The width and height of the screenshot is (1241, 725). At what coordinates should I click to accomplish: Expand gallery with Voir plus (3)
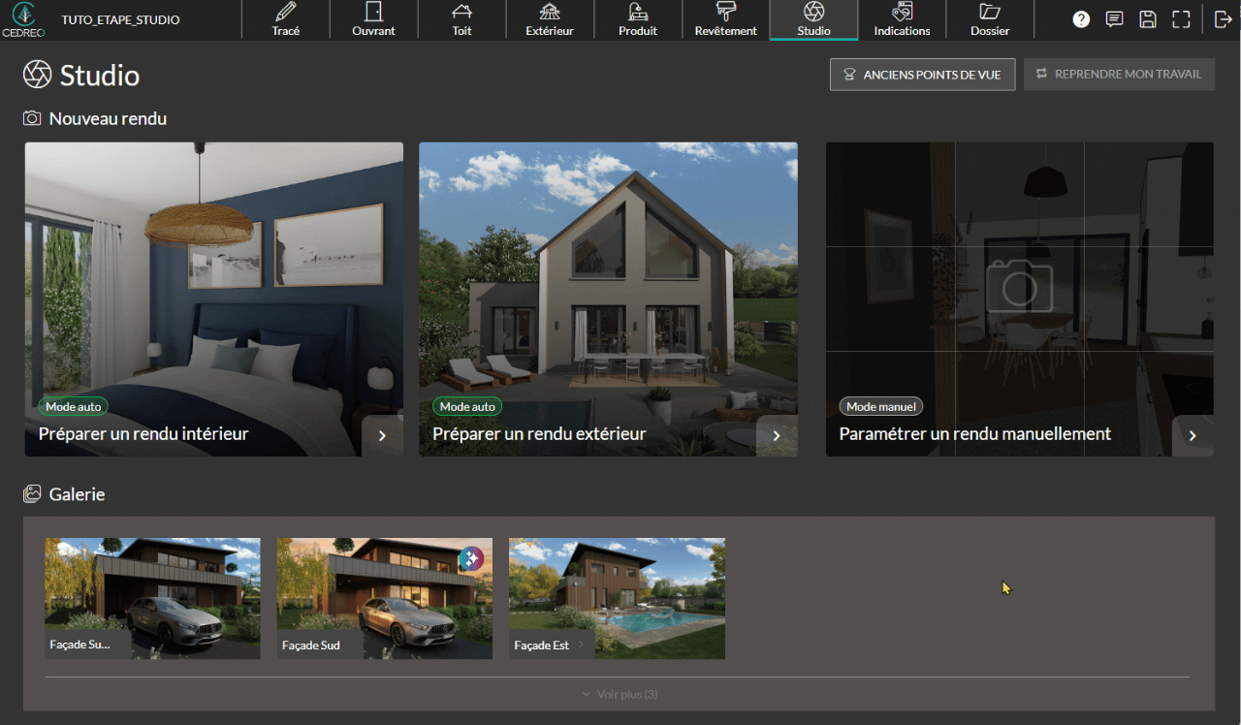click(619, 694)
